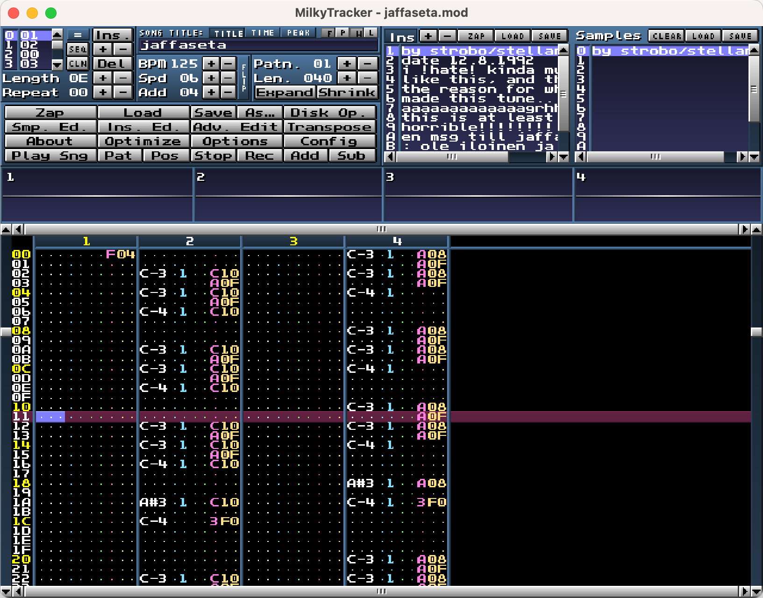Decrease the Spd value with minus

tap(228, 78)
